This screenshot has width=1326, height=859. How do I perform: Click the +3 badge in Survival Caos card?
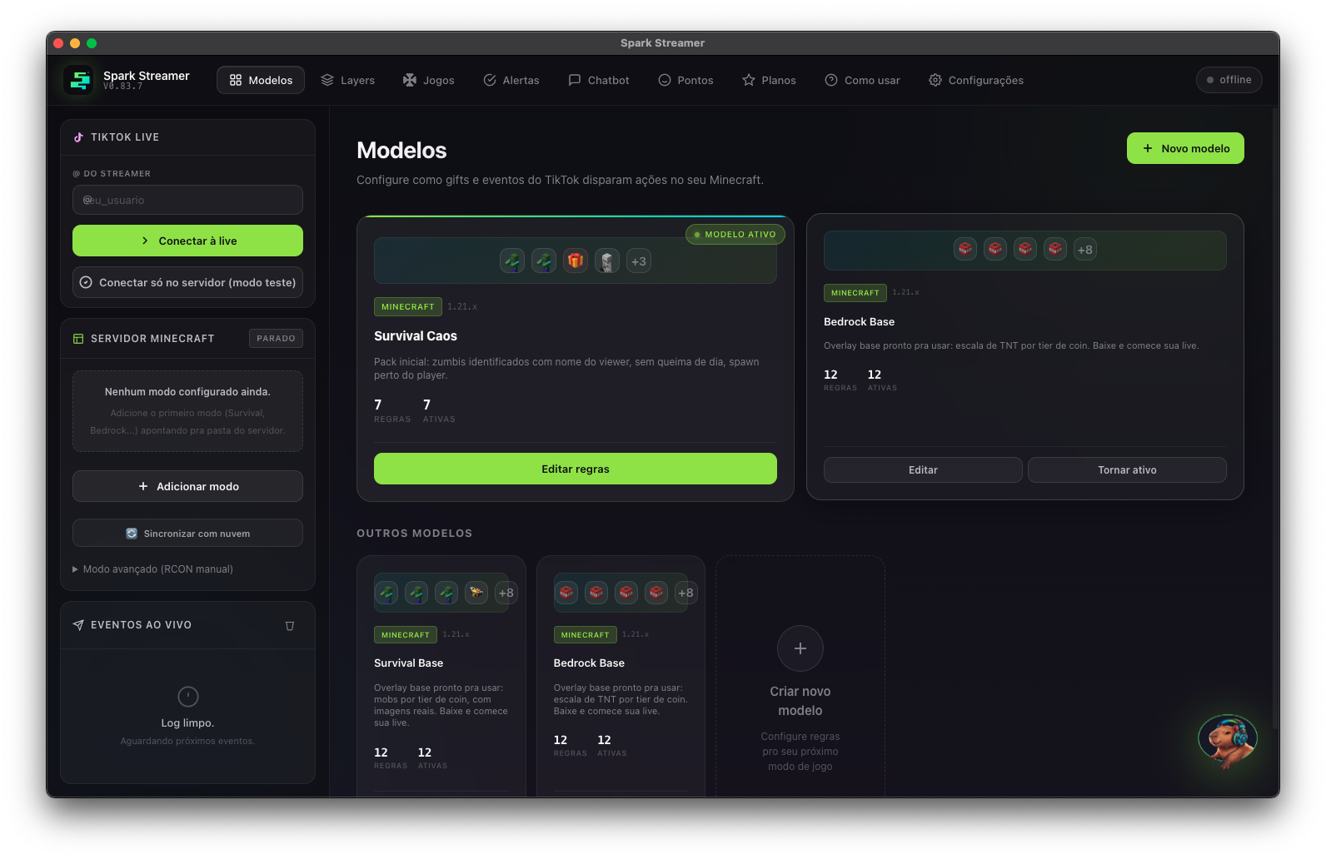click(639, 261)
